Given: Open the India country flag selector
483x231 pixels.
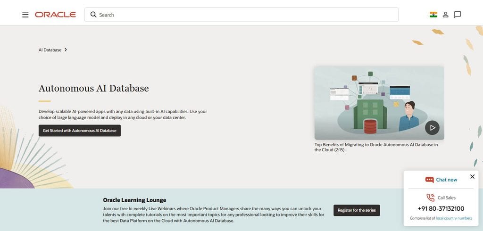Looking at the screenshot, I should tap(433, 15).
